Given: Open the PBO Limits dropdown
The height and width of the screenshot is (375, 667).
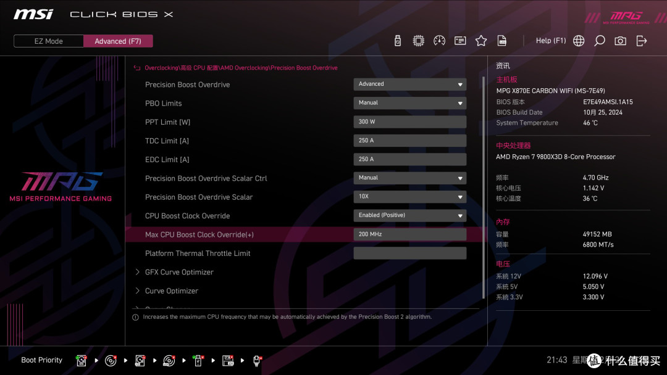Looking at the screenshot, I should [409, 103].
